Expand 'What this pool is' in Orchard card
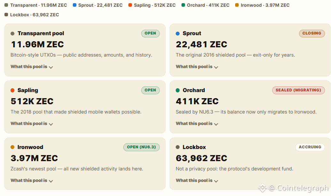The width and height of the screenshot is (331, 196). (x=197, y=123)
